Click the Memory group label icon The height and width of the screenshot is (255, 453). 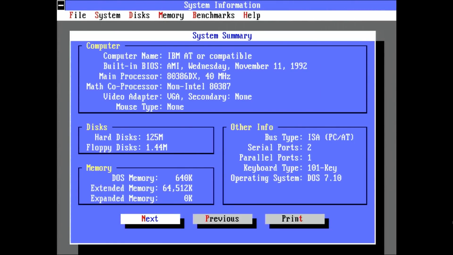[99, 168]
